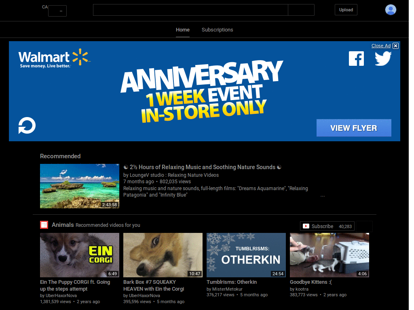Click the '802,035 views' text
This screenshot has width=414, height=310.
coord(175,182)
